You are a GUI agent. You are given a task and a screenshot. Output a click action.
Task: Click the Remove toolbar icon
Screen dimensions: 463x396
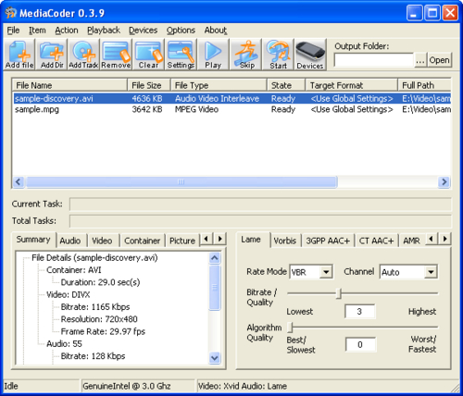(116, 55)
